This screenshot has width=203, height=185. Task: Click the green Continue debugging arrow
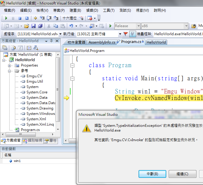6,18
